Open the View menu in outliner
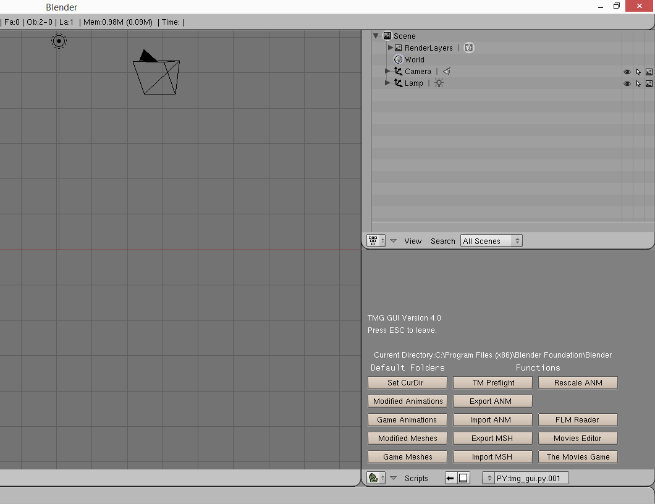 point(413,241)
